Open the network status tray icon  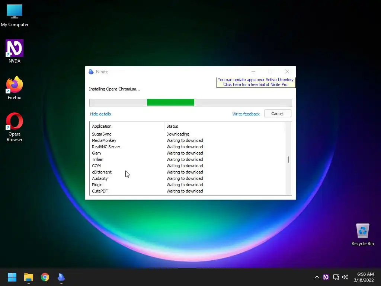click(336, 277)
